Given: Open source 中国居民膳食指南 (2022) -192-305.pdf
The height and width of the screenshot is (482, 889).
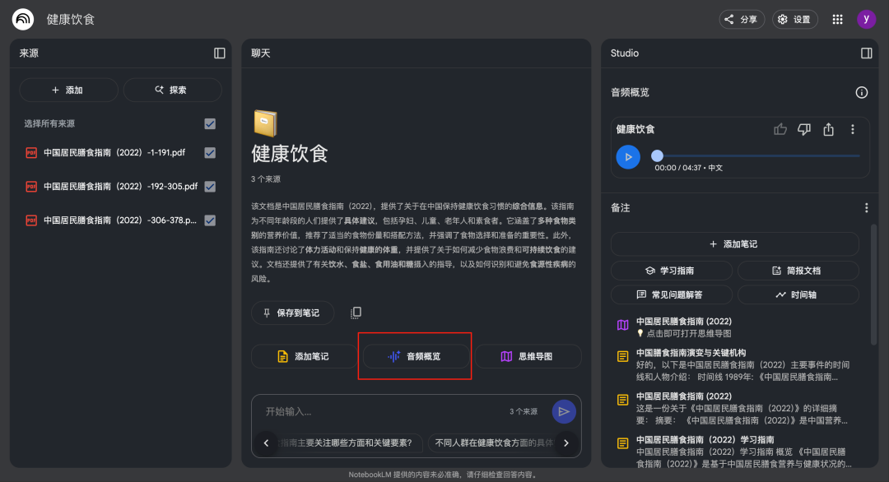Looking at the screenshot, I should (120, 187).
